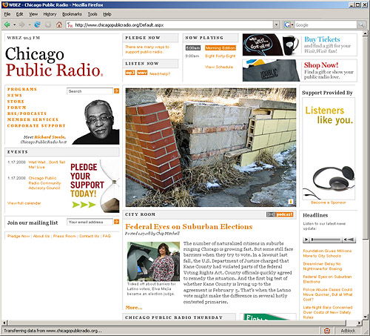Open search engine selector dropdown
The width and height of the screenshot is (370, 336).
tap(292, 24)
